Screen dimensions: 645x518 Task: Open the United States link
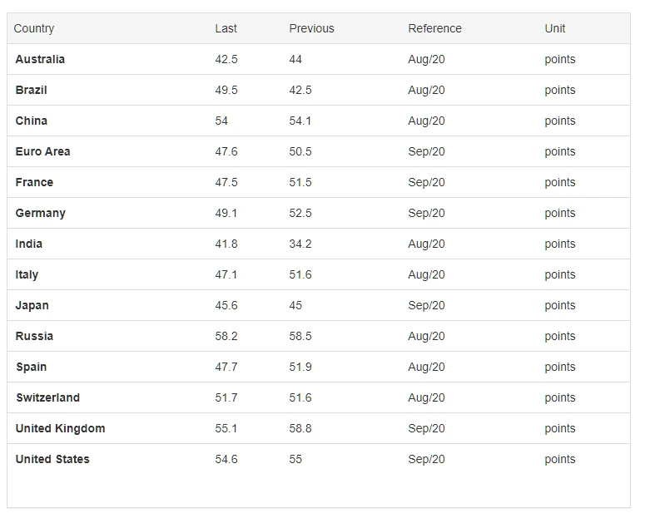tap(52, 459)
